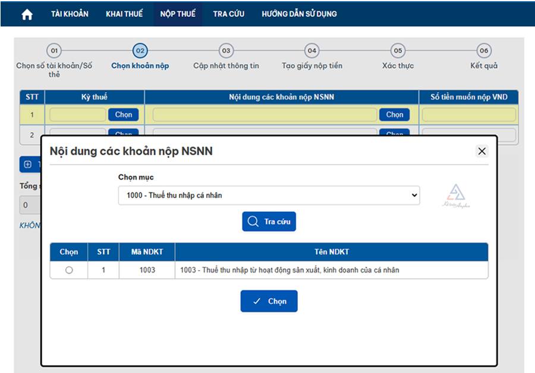Click the blue plus add-row icon
The width and height of the screenshot is (535, 373).
click(x=27, y=164)
